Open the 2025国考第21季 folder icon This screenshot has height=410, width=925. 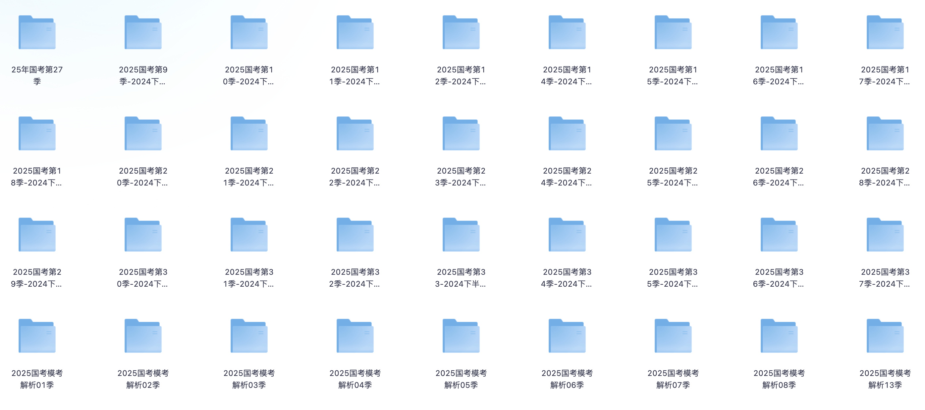[249, 133]
